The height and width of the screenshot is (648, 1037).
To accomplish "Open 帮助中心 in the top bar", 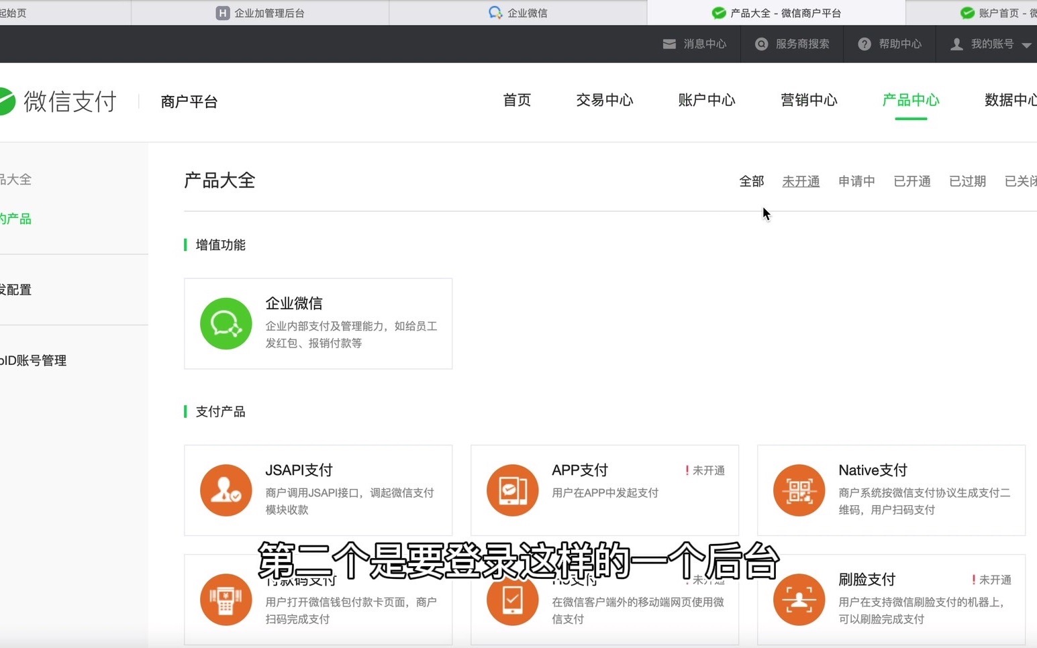I will click(x=890, y=44).
